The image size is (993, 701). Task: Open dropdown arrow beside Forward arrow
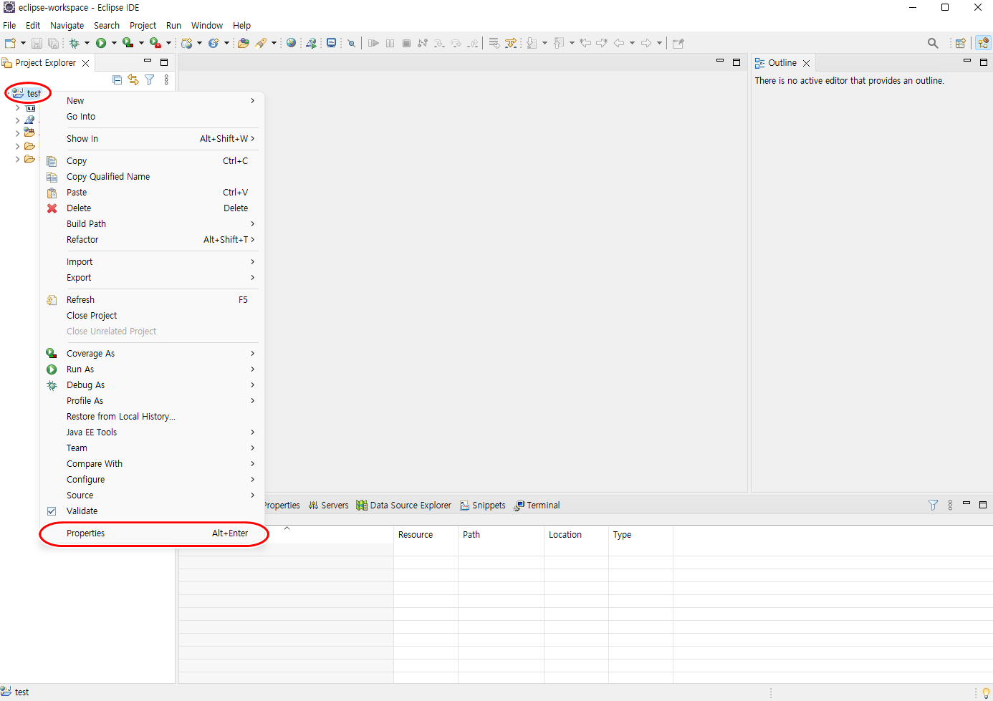tap(659, 43)
